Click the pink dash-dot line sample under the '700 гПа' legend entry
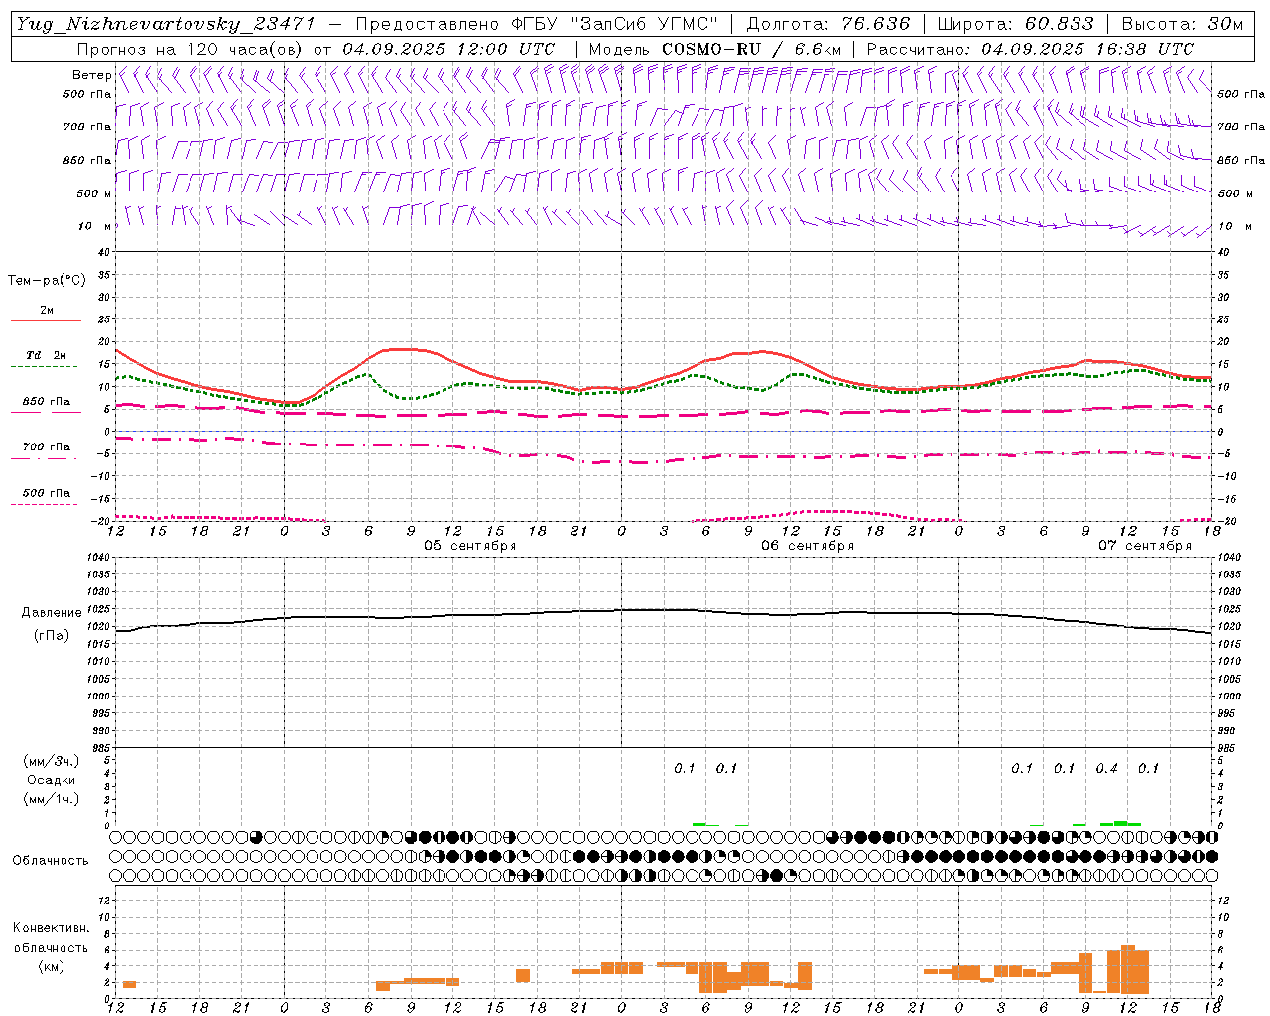 (x=45, y=459)
